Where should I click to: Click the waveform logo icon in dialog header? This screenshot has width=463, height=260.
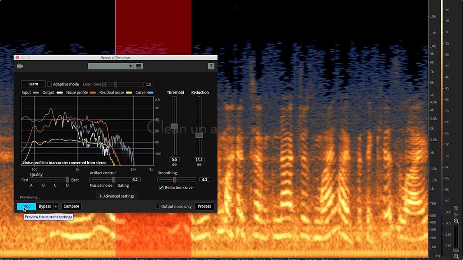(20, 66)
